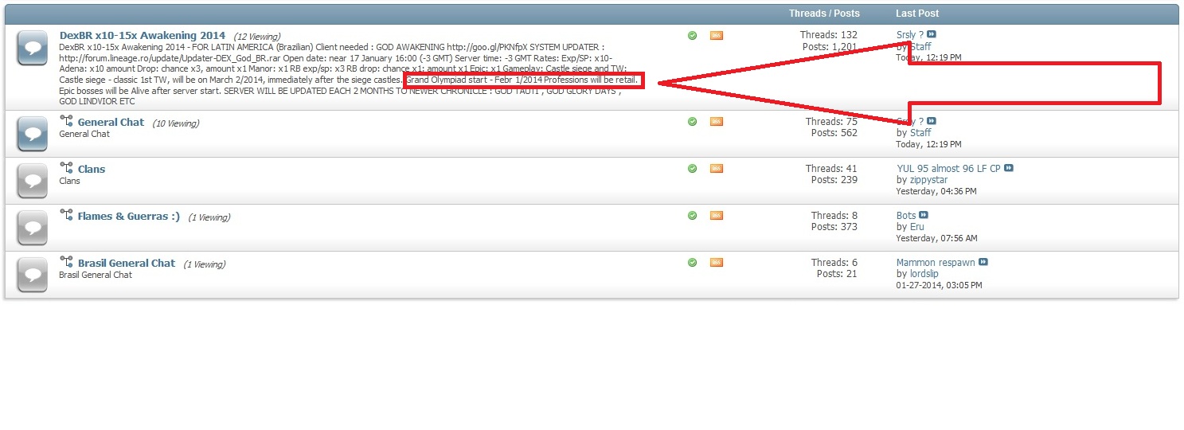This screenshot has width=1184, height=430.
Task: Click the subforum tree icon beside Flames & Guerras
Action: point(66,216)
